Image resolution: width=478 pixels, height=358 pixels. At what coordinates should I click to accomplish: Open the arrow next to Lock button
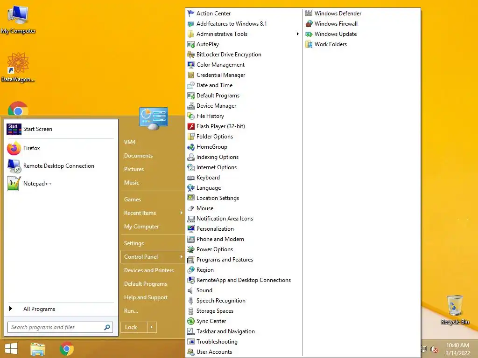[x=152, y=327]
